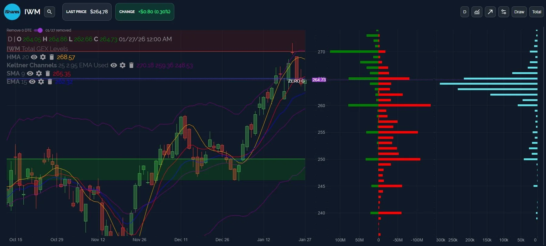Click the HMA 20 label
Viewport: 546px width, 246px height.
(x=18, y=57)
